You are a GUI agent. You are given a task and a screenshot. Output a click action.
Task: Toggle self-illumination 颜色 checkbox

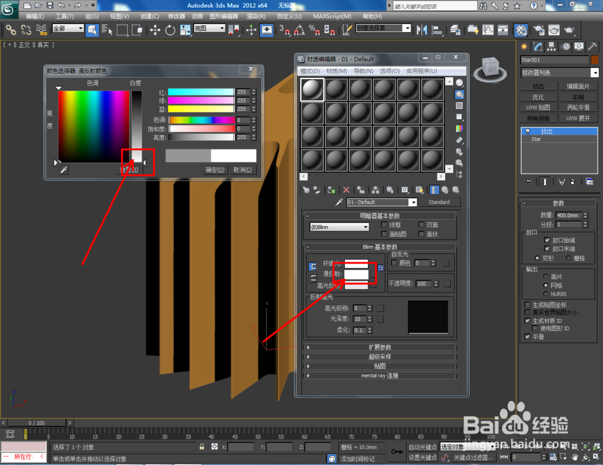pyautogui.click(x=394, y=263)
